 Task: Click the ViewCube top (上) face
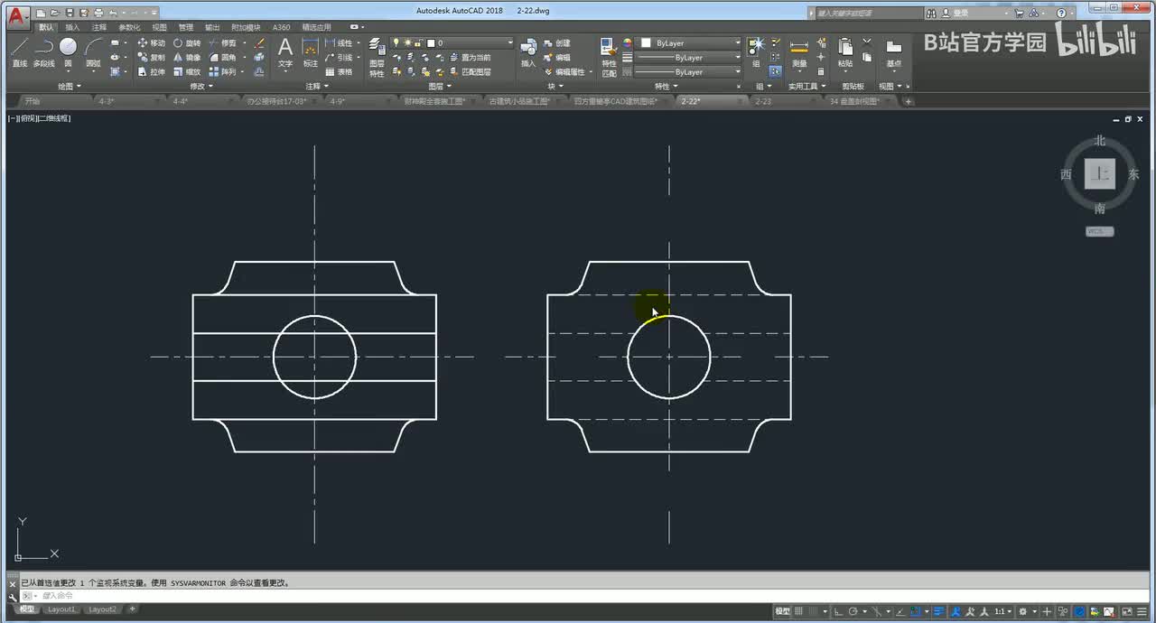click(x=1099, y=174)
